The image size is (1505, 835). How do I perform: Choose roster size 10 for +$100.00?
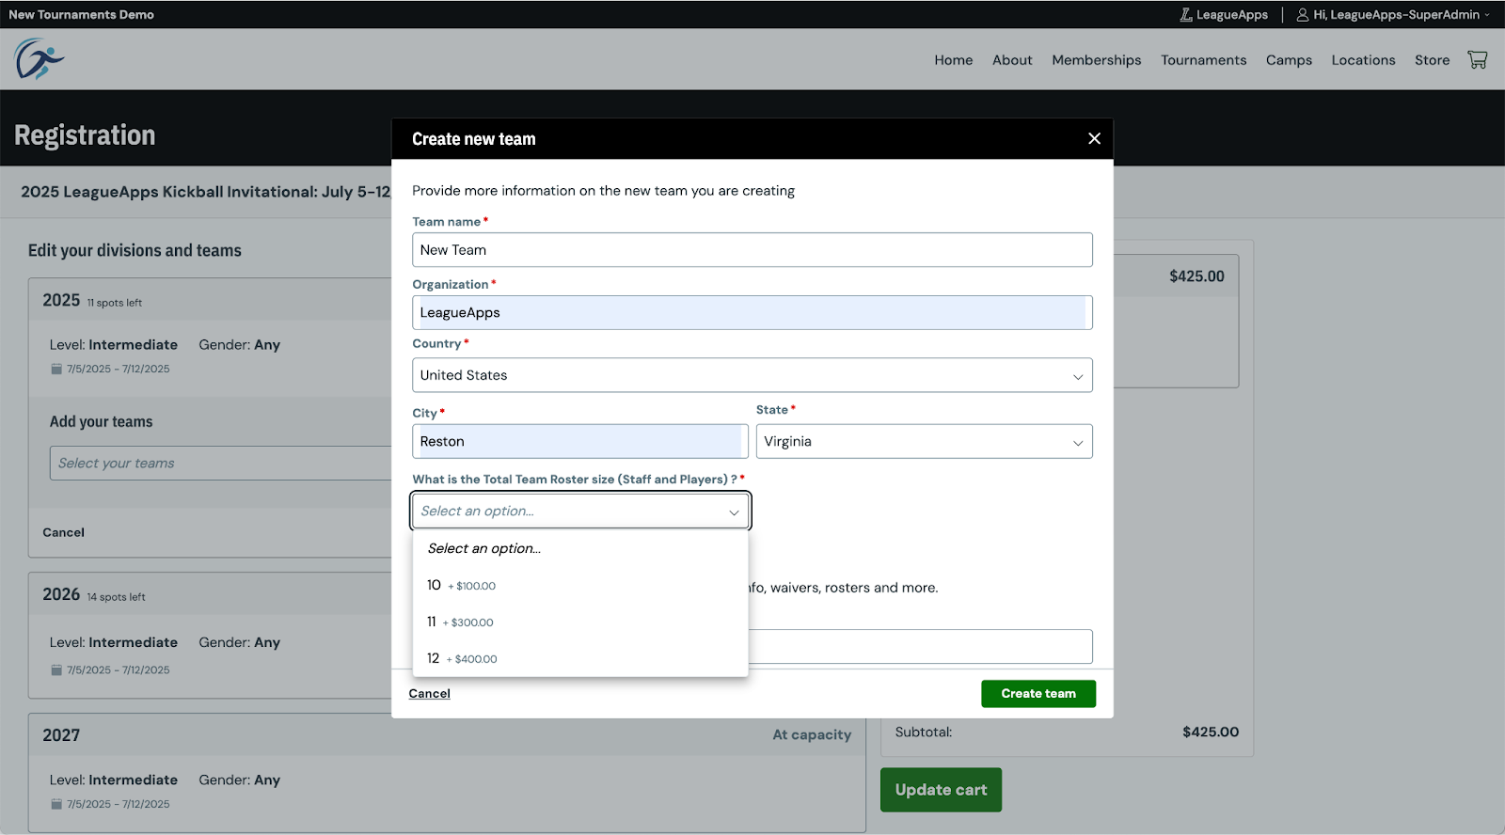[580, 585]
